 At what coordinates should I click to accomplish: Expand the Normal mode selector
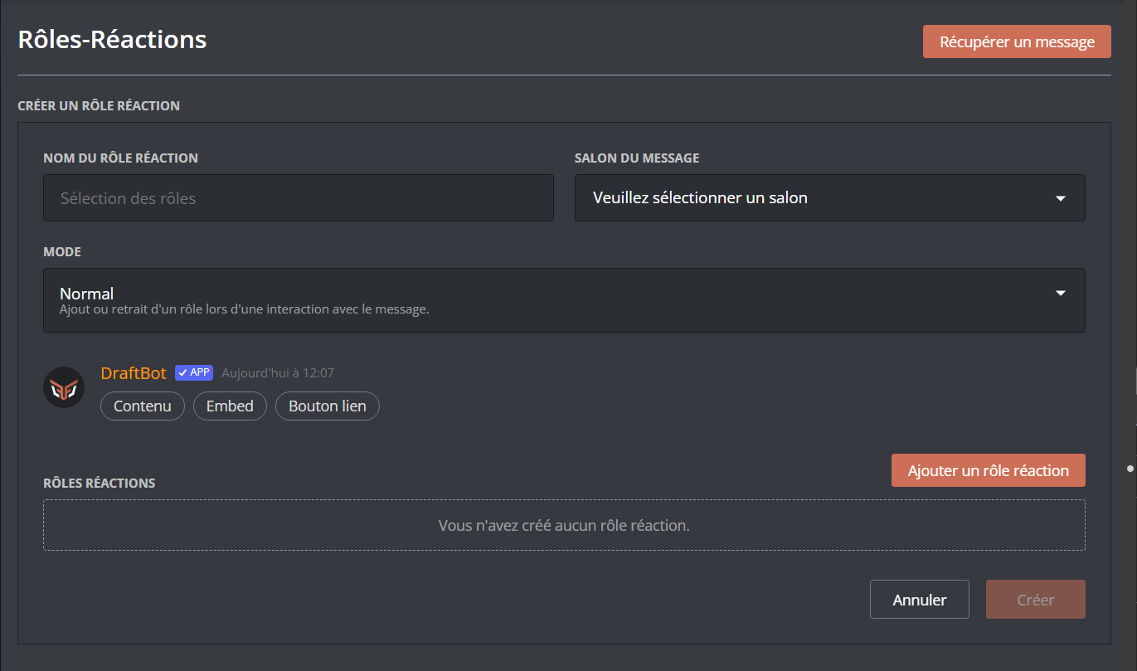[564, 300]
